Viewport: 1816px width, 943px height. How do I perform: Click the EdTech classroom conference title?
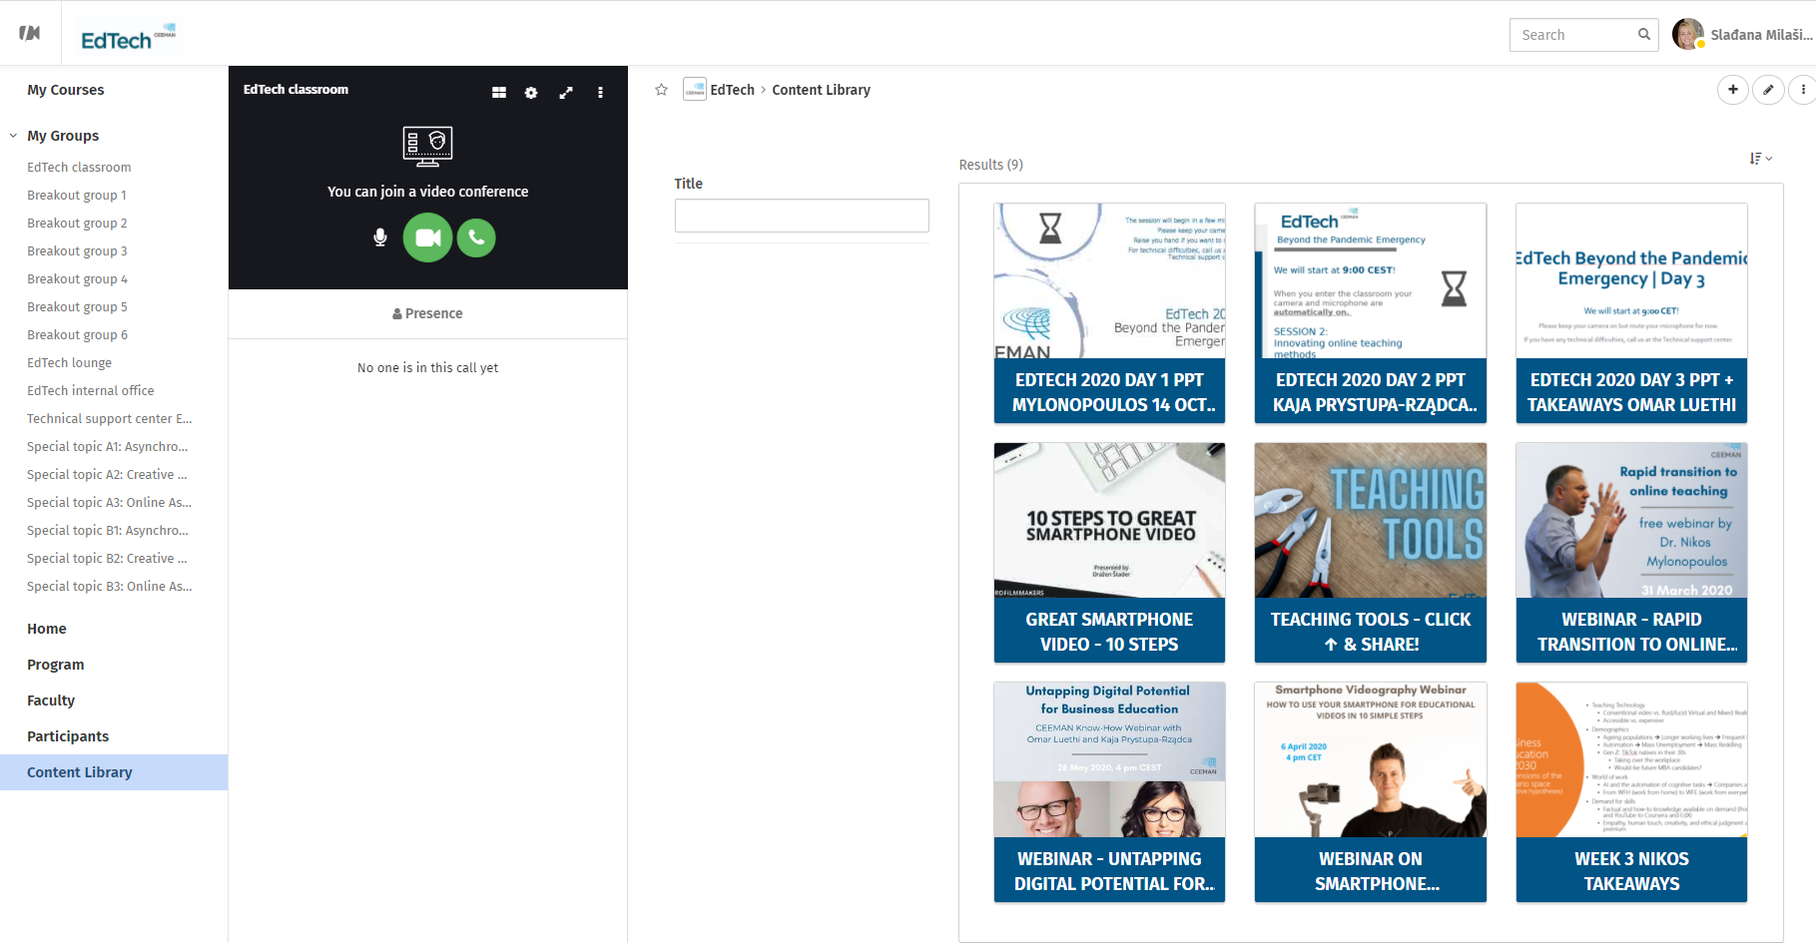[296, 90]
